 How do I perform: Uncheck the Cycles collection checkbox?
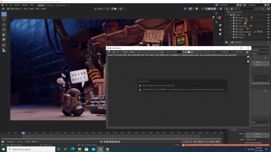click(231, 15)
